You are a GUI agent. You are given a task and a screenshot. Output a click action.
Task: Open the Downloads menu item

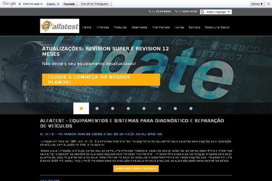pos(139,27)
